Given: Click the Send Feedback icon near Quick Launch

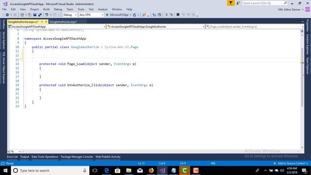Looking at the screenshot, I should [x=238, y=3].
